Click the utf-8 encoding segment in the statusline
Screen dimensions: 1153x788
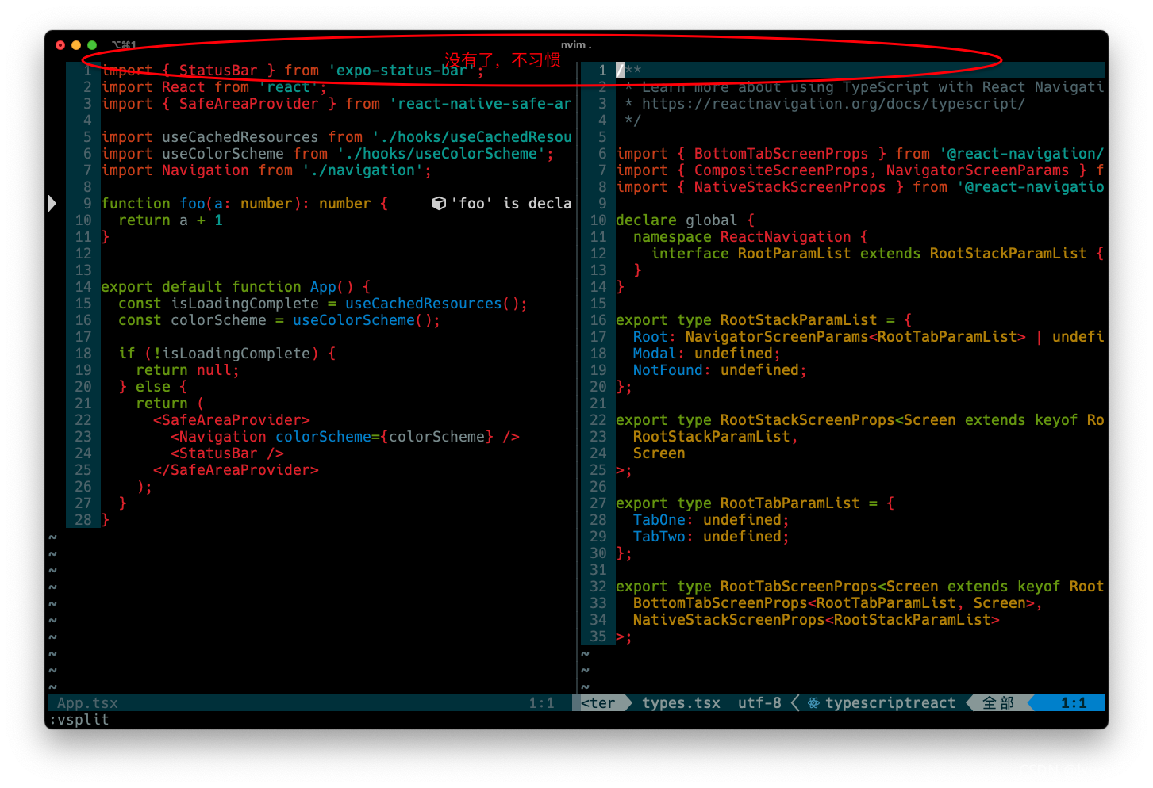(759, 703)
